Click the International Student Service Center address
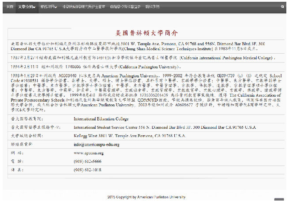This screenshot has width=289, height=205. (x=164, y=127)
